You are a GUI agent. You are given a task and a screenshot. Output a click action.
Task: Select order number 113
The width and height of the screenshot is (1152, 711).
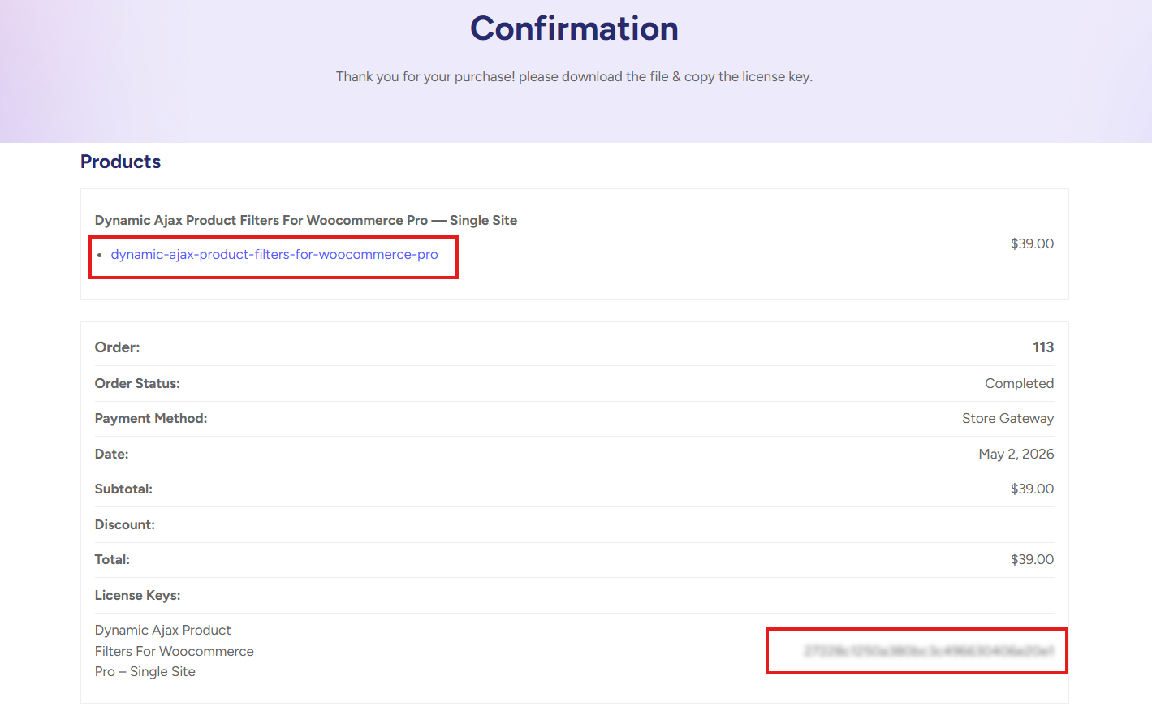click(x=1043, y=347)
